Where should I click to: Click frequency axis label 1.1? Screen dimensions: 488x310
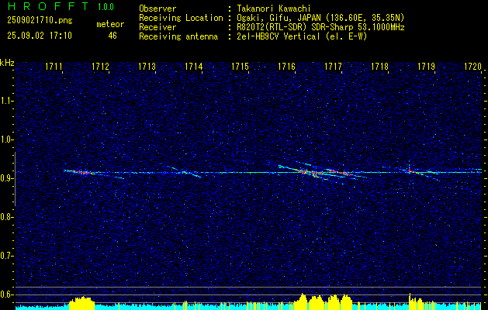7,101
